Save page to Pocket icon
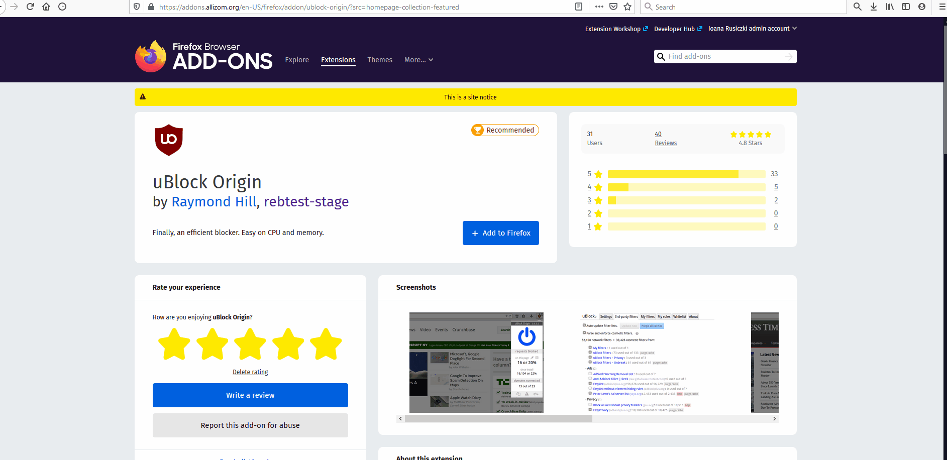947x460 pixels. pos(613,7)
